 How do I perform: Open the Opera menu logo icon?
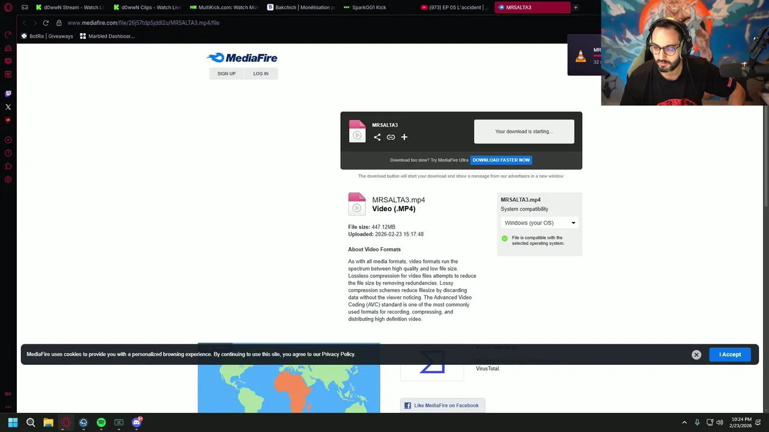(x=8, y=7)
